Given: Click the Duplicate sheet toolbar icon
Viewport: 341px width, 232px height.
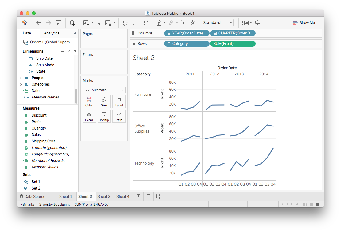Looking at the screenshot, I should tap(99, 23).
